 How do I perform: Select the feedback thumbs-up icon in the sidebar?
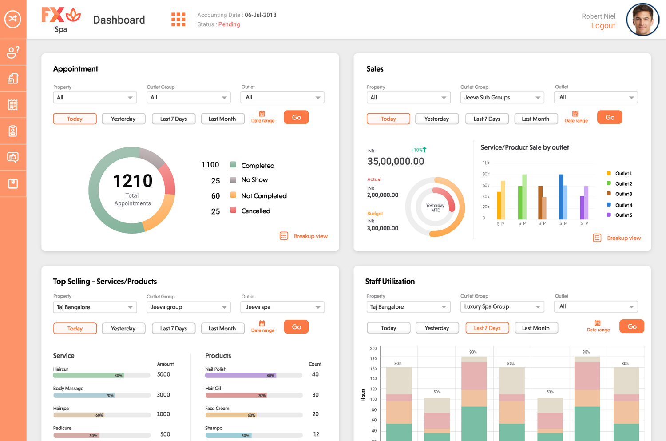coord(13,157)
